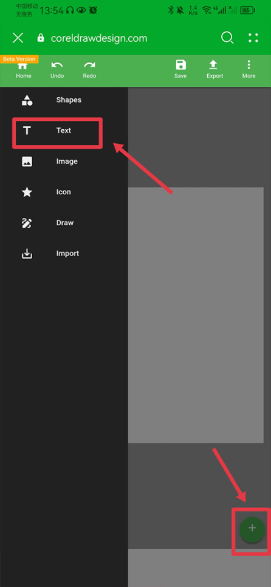This screenshot has width=271, height=587.
Task: Open the Import download icon
Action: click(x=27, y=254)
